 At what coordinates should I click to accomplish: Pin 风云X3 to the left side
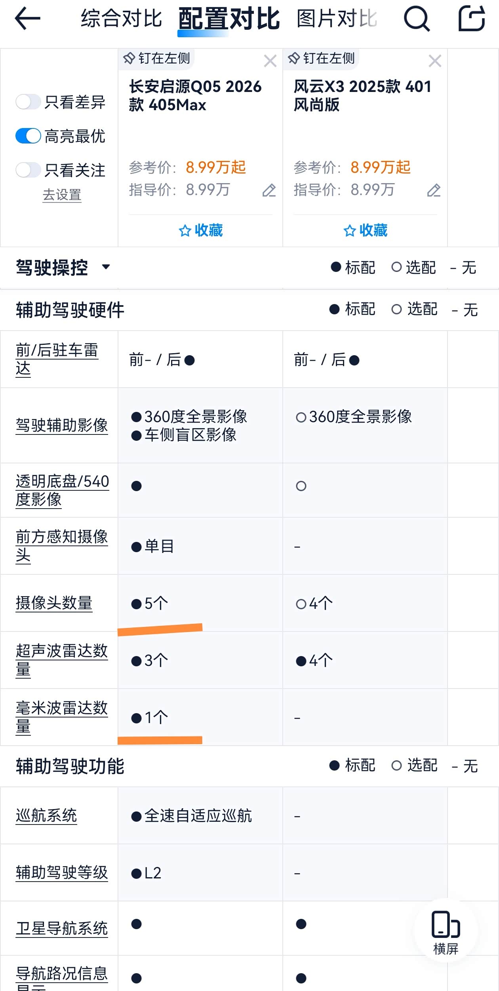click(322, 58)
